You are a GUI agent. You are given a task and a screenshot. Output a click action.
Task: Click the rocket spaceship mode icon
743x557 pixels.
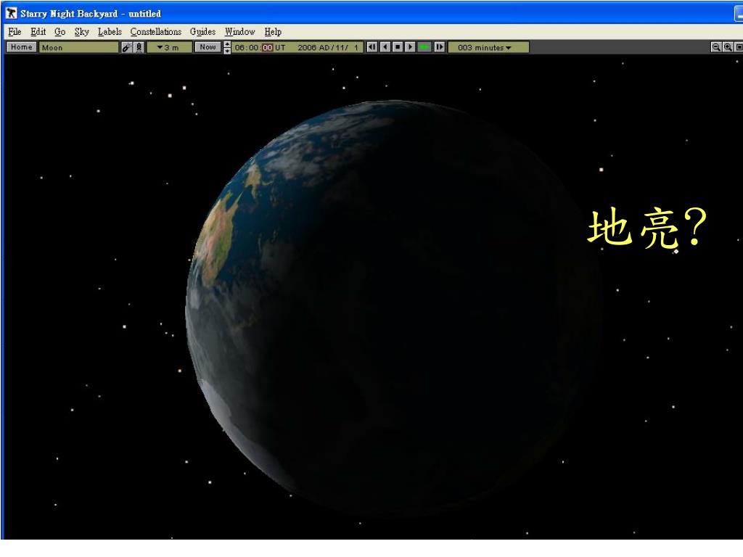tap(126, 47)
